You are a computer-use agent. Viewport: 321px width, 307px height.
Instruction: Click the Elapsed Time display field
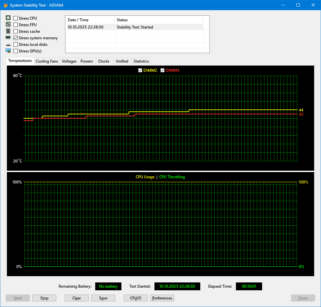pyautogui.click(x=249, y=286)
